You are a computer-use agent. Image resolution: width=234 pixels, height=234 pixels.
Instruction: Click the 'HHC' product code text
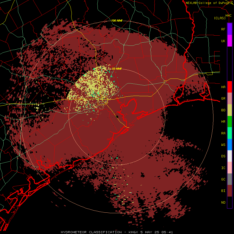pos(228,16)
